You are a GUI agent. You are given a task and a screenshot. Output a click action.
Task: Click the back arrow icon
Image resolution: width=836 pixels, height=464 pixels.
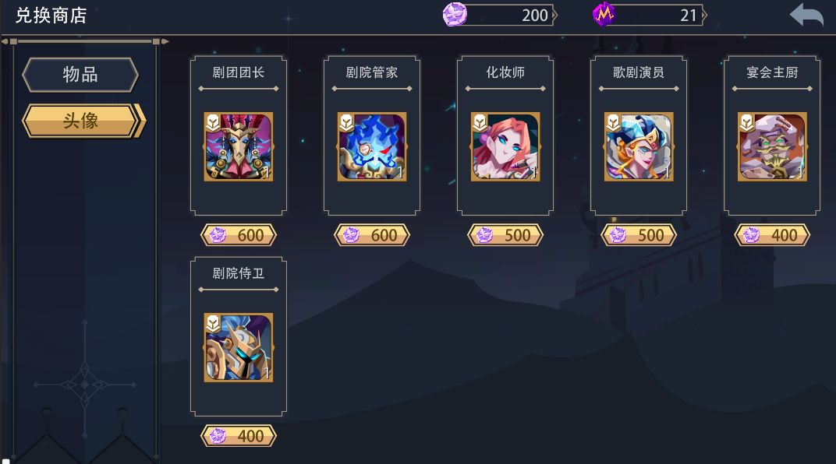806,15
